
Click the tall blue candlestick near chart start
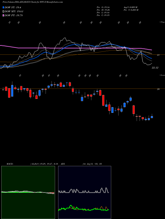pos(12,91)
